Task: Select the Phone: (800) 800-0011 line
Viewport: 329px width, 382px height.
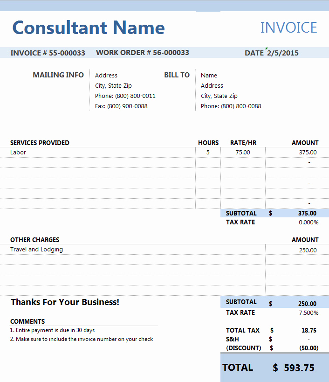Action: tap(125, 96)
